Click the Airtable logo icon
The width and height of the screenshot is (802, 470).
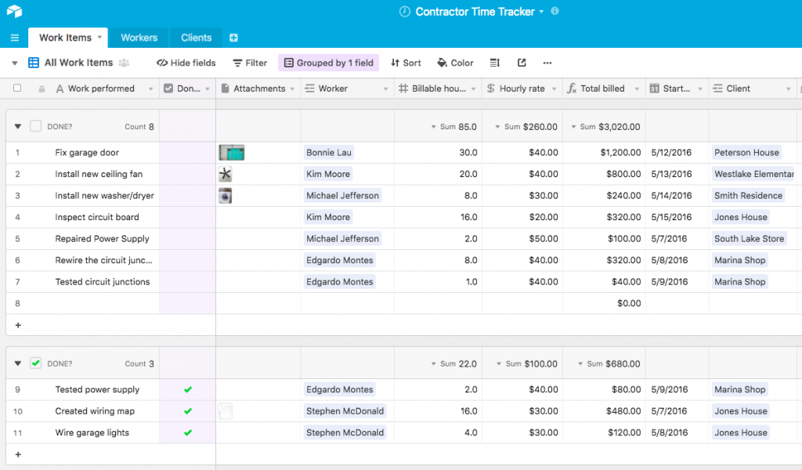coord(14,12)
